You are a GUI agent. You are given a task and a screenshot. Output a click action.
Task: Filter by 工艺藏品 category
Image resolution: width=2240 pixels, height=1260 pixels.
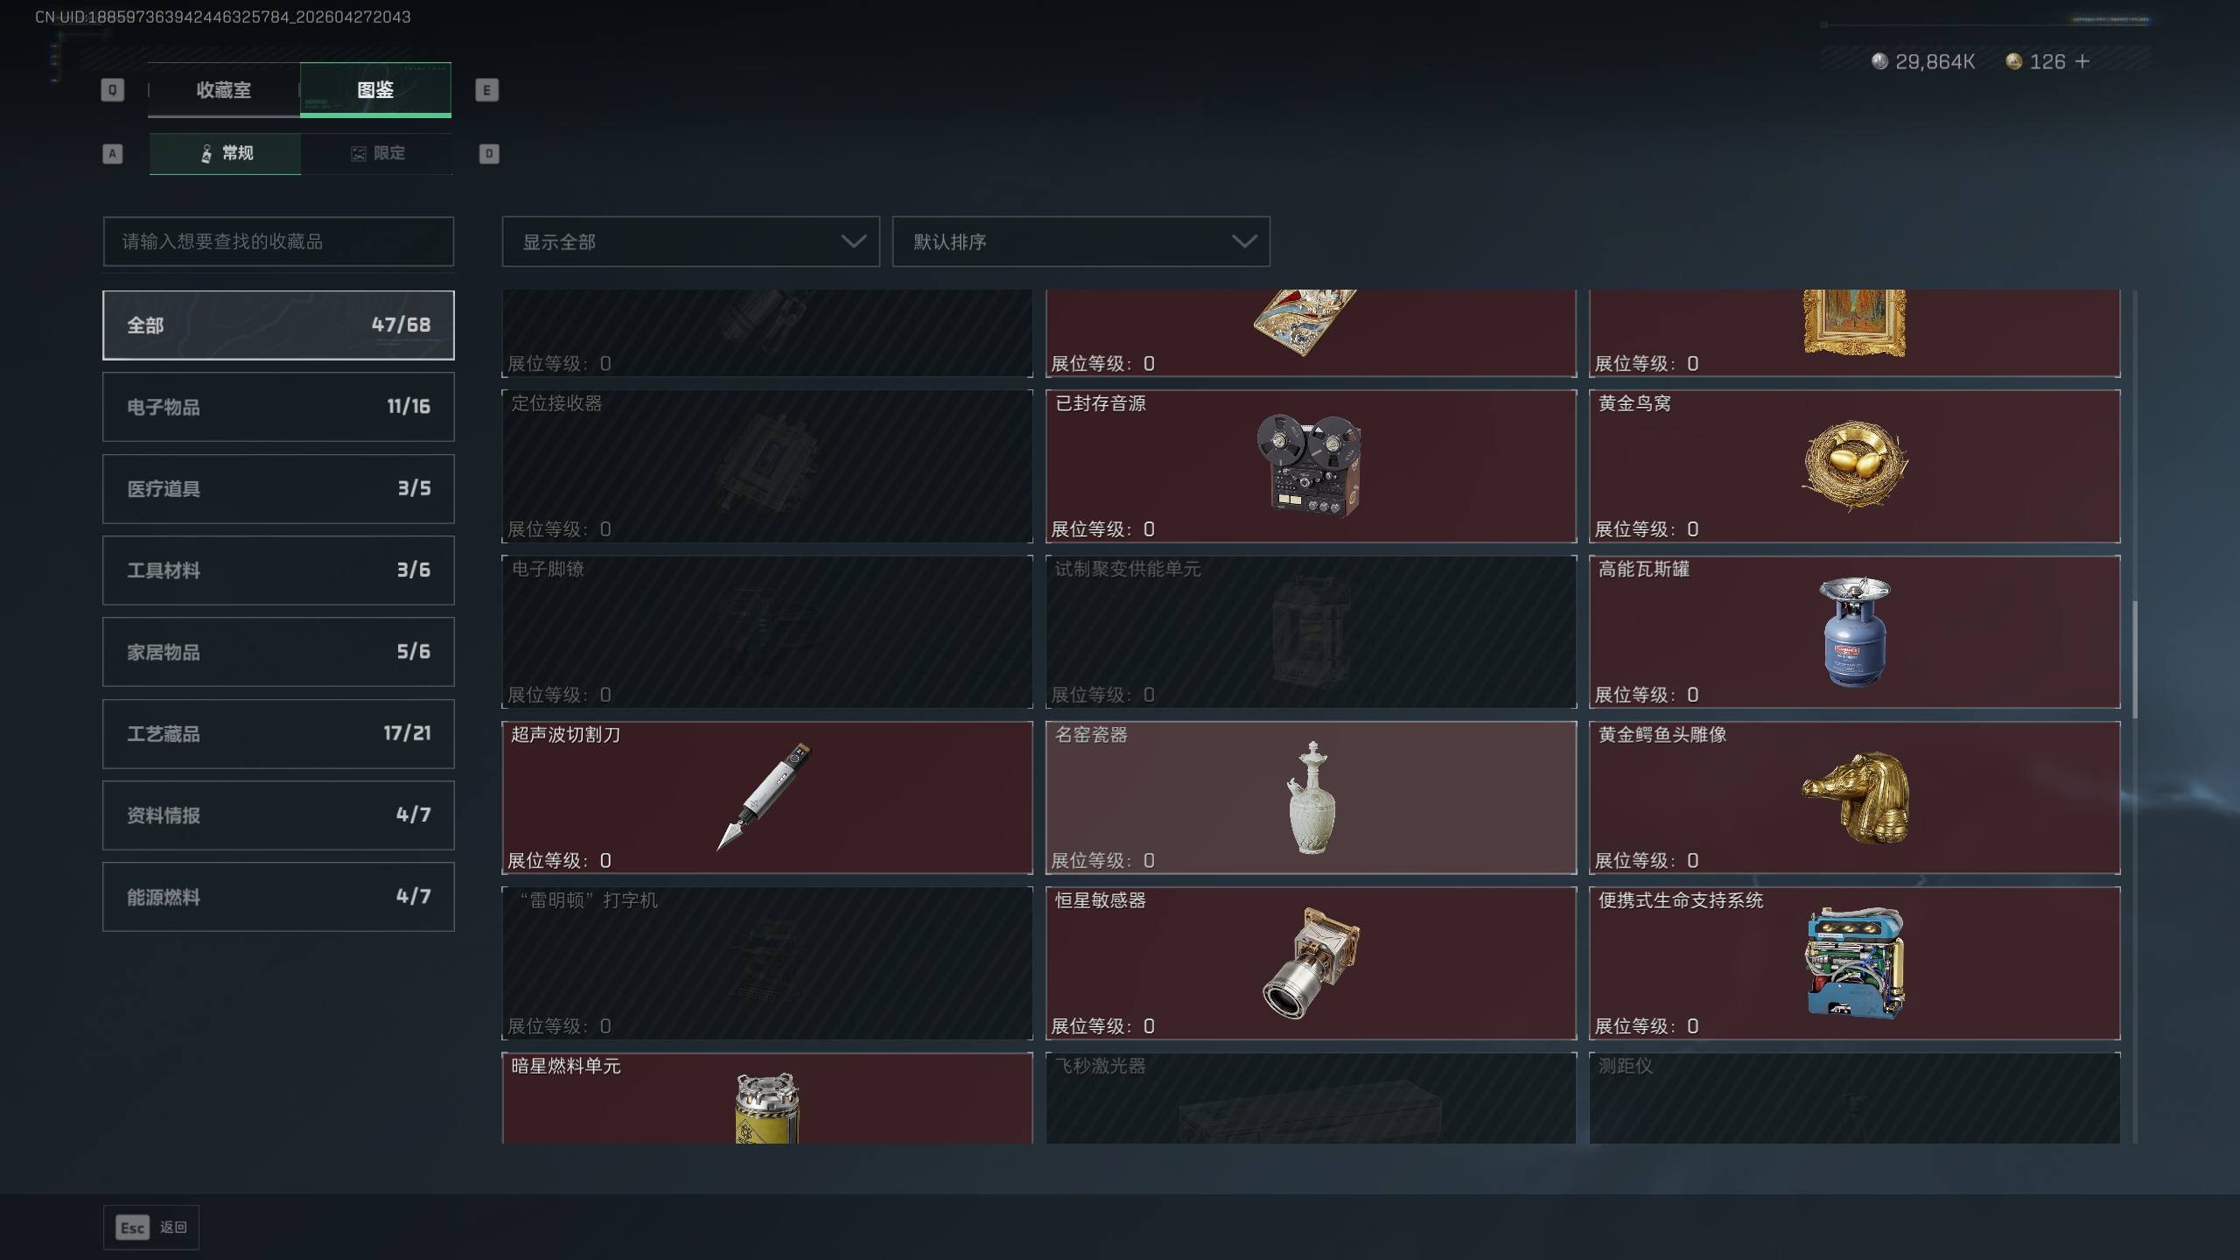(278, 733)
